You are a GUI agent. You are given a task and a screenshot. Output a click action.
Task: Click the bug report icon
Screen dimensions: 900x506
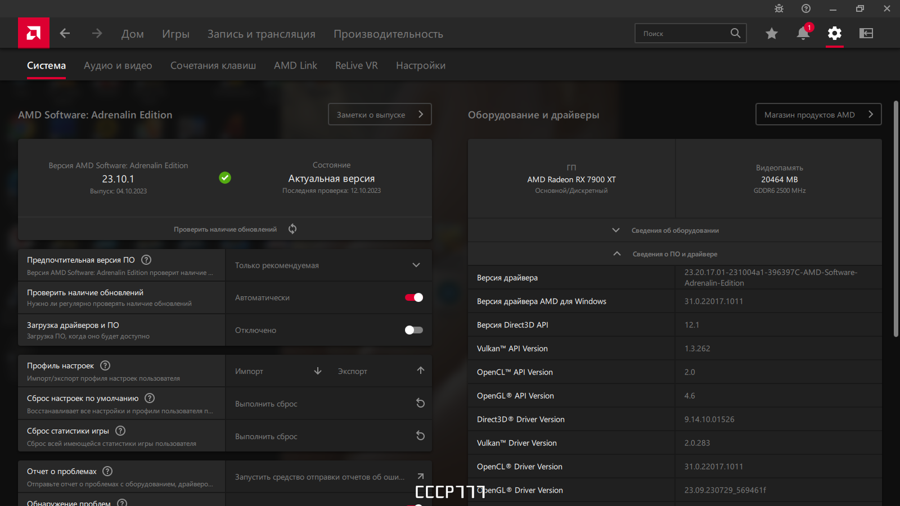(779, 8)
